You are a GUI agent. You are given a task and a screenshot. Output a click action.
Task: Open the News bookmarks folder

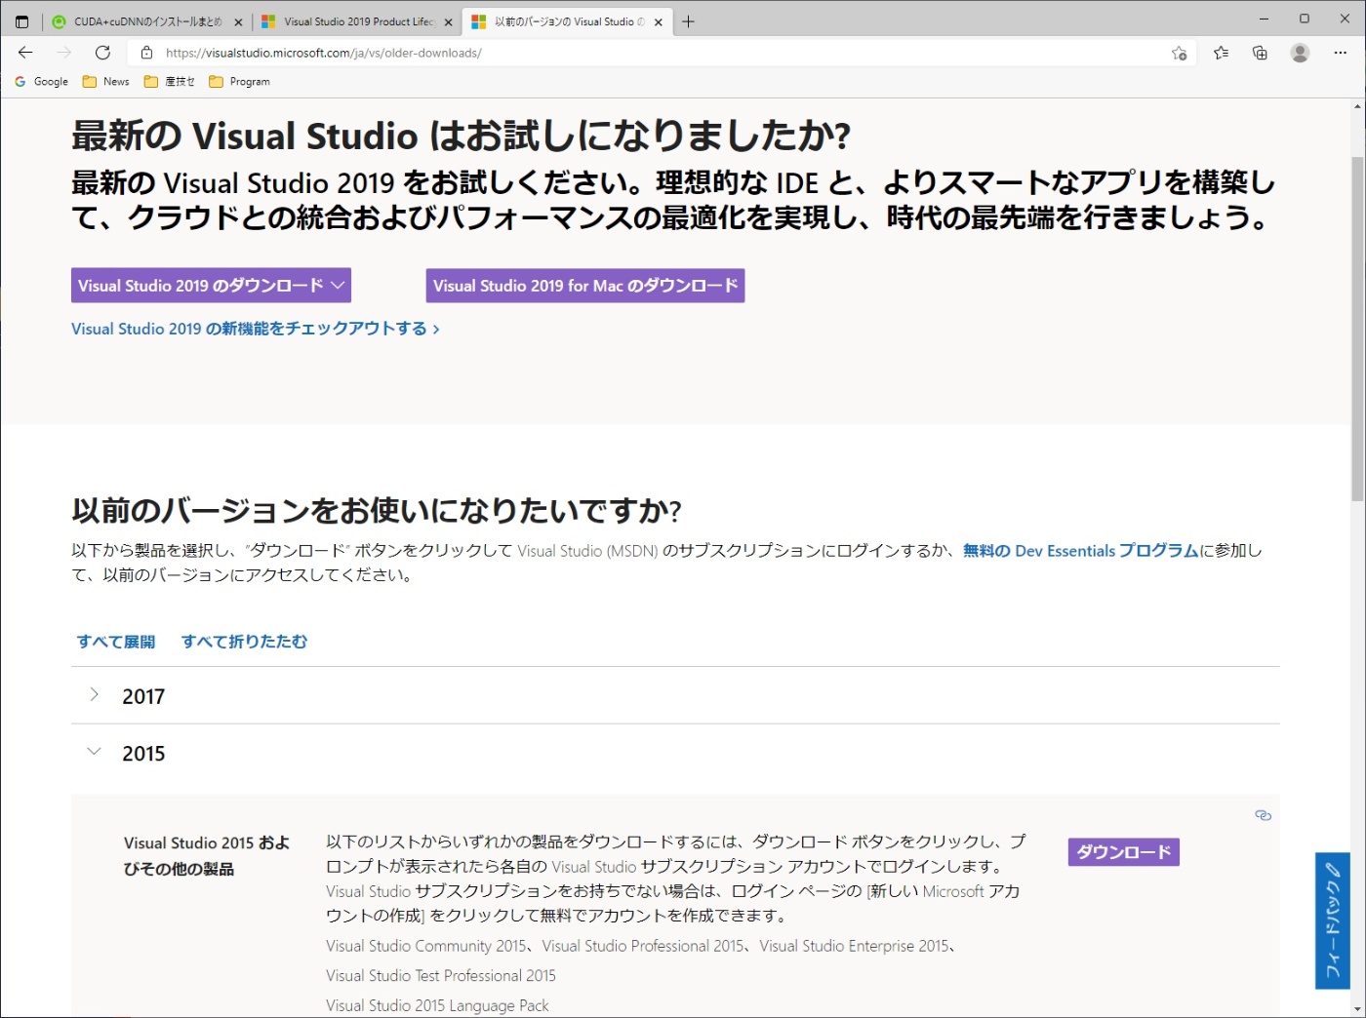click(x=106, y=82)
